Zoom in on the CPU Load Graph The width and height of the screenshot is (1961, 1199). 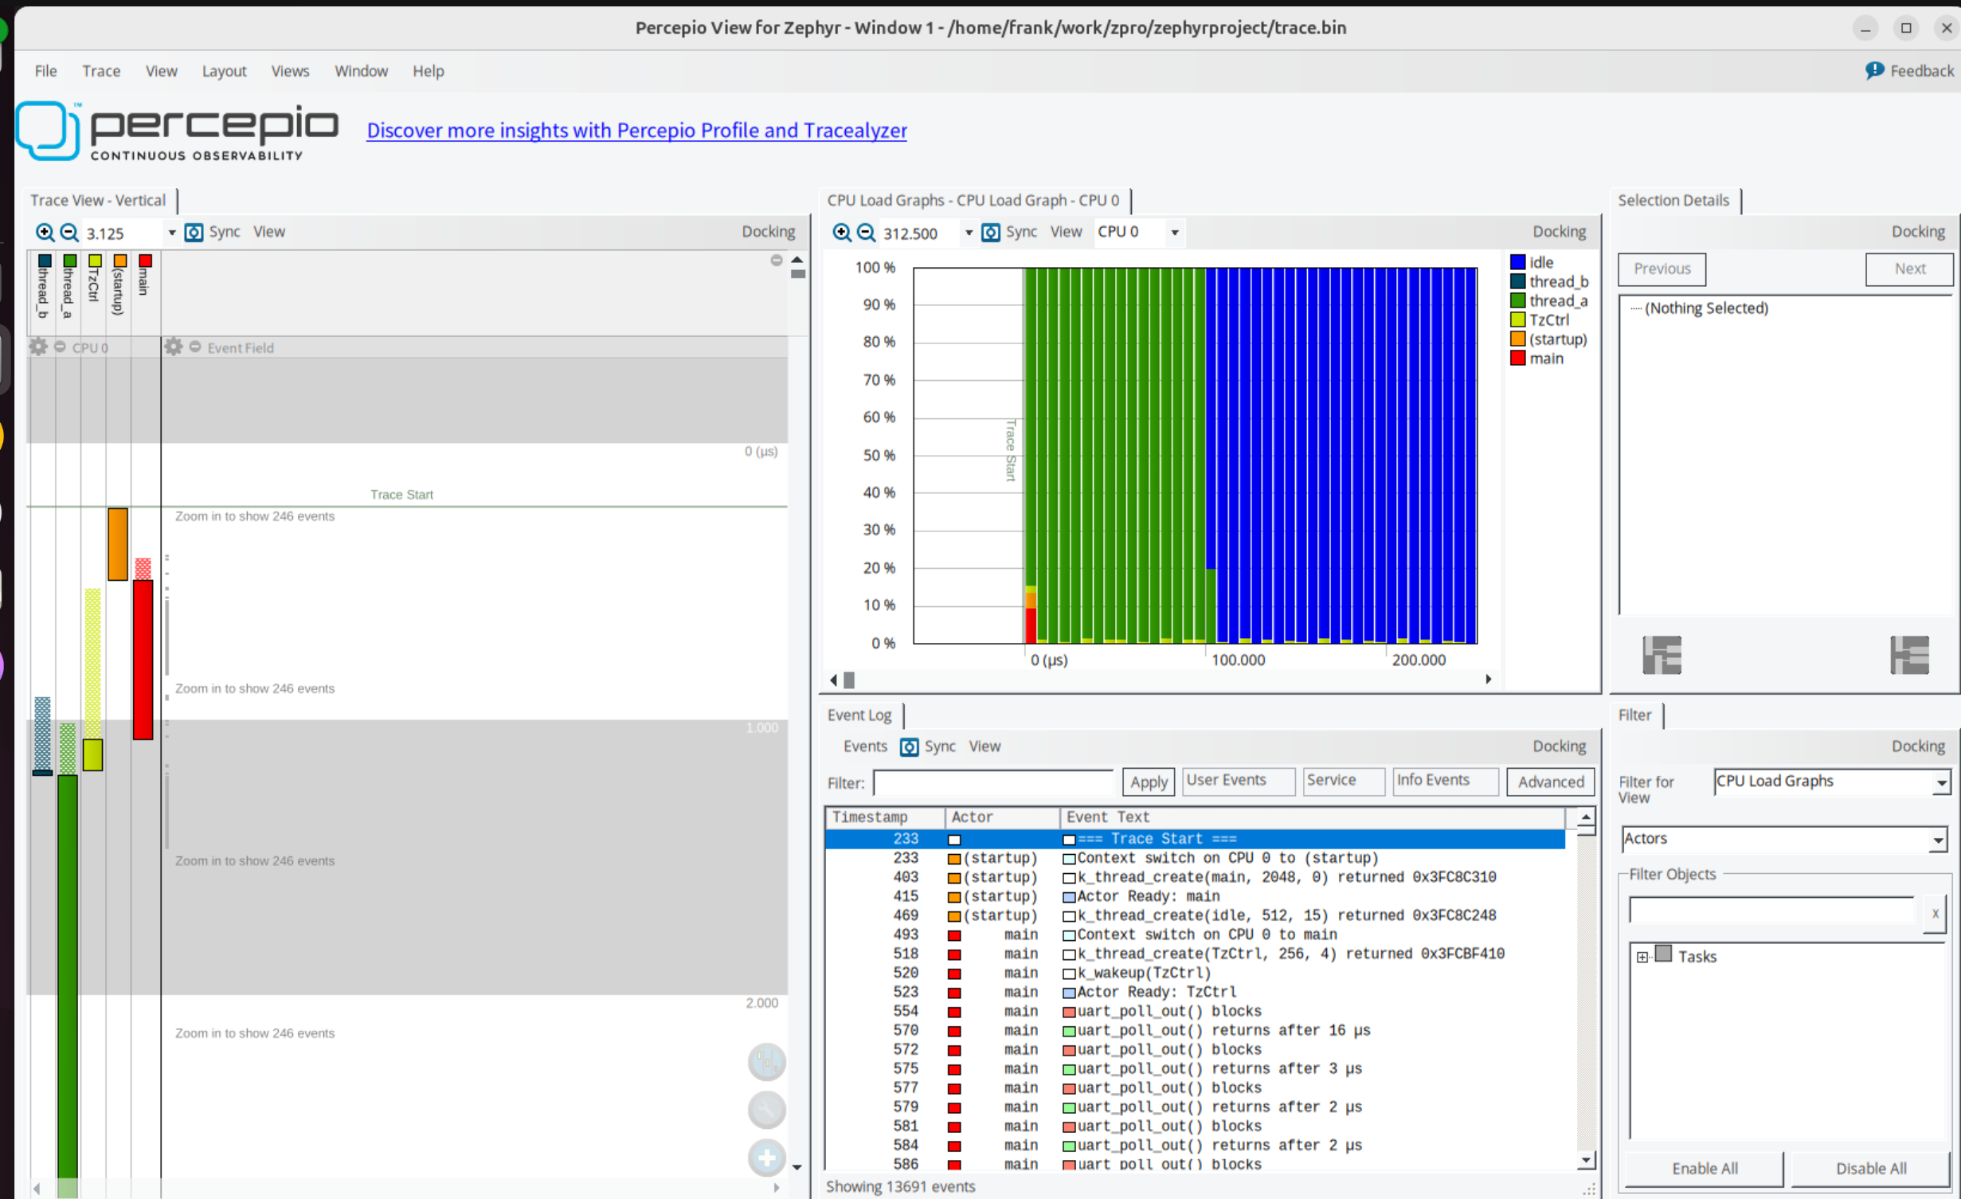tap(842, 233)
